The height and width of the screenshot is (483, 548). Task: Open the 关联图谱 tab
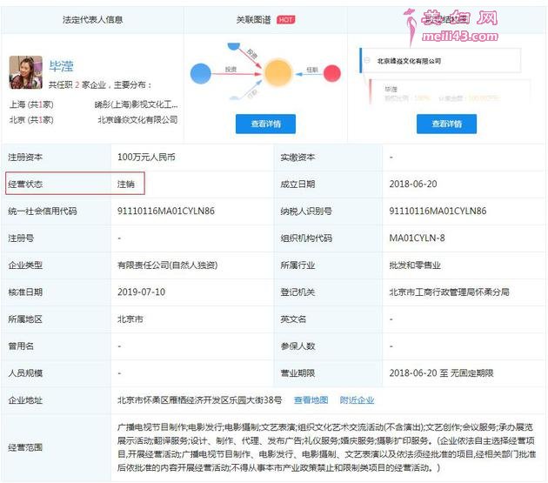253,20
